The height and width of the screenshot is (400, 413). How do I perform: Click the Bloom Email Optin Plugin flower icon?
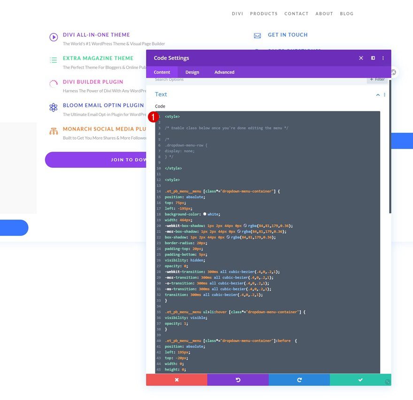coord(53,107)
